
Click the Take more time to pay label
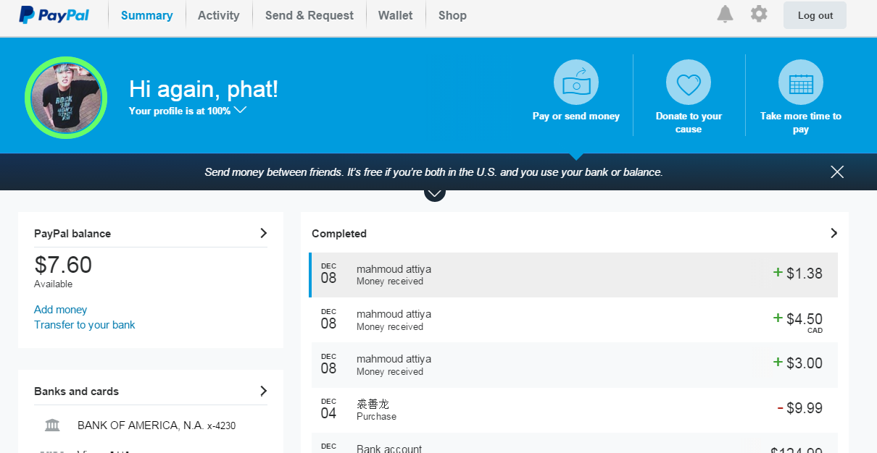[801, 122]
